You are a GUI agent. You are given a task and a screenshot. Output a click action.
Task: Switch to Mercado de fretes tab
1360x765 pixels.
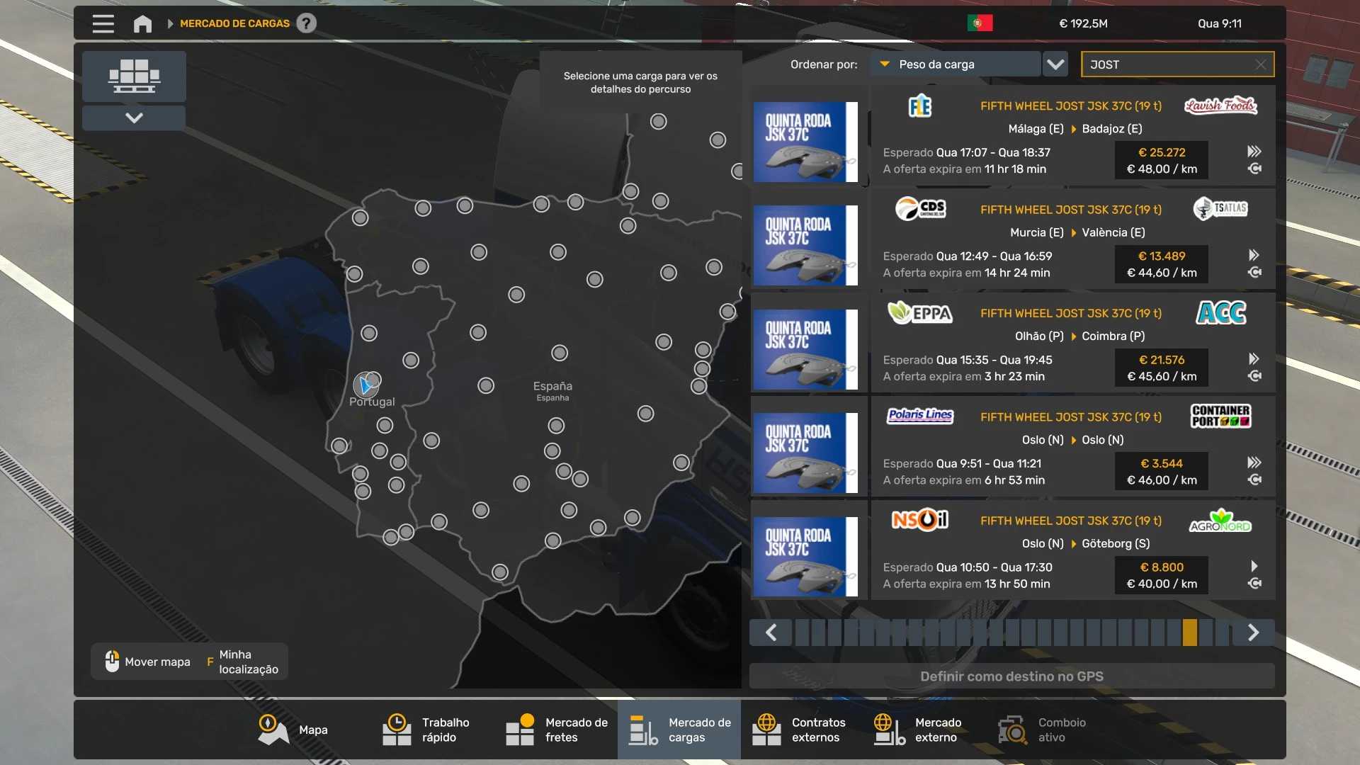(557, 730)
